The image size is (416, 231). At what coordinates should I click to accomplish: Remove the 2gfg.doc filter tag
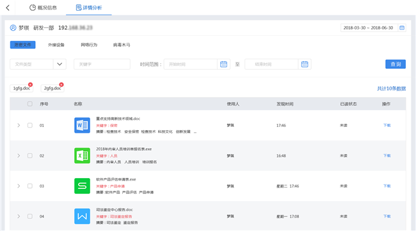point(61,85)
